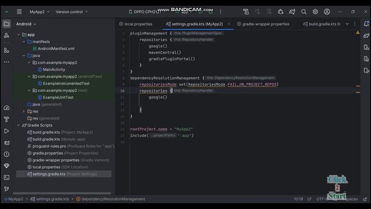Show more tool windows ellipsis
Image resolution: width=371 pixels, height=209 pixels.
tap(6, 62)
